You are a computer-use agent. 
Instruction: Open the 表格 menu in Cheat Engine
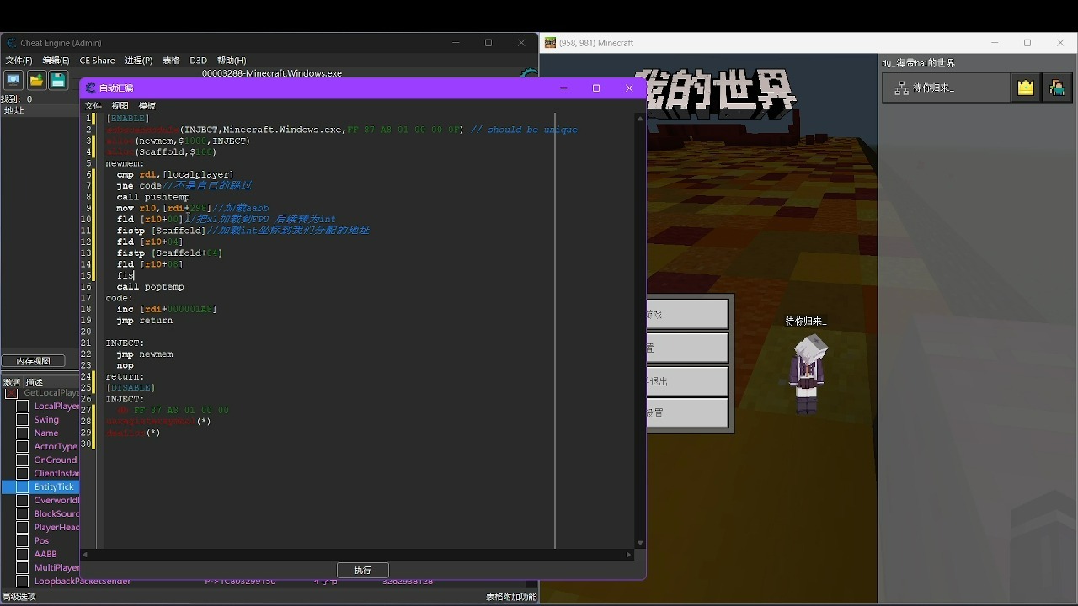pos(171,61)
